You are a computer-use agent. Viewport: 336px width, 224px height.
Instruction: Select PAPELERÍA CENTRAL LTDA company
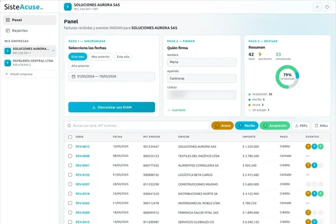pyautogui.click(x=30, y=63)
